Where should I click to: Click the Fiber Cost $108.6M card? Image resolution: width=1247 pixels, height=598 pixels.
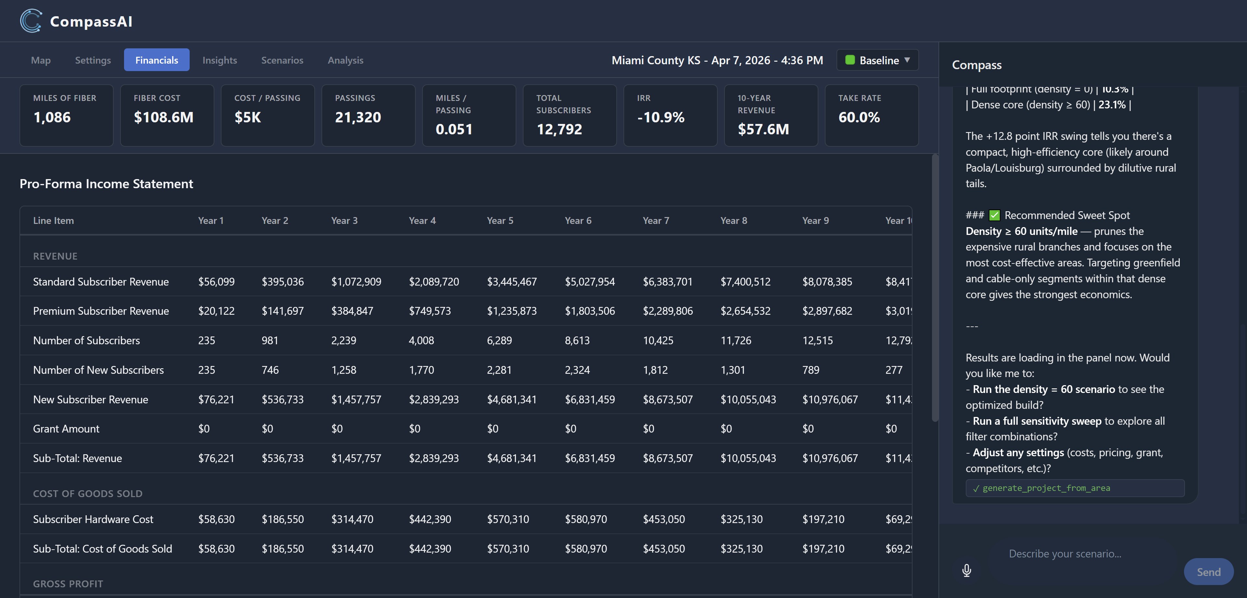point(167,115)
